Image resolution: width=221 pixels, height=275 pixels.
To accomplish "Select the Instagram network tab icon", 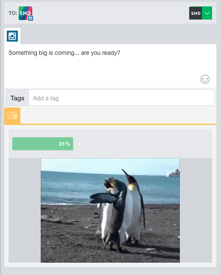I will [x=12, y=36].
